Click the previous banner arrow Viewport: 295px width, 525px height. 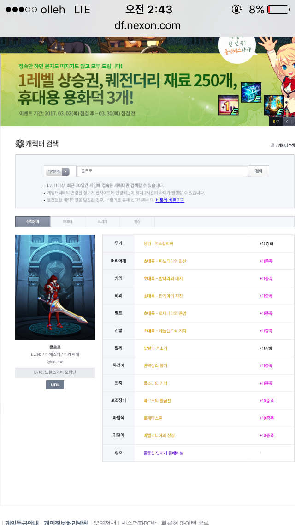287,121
